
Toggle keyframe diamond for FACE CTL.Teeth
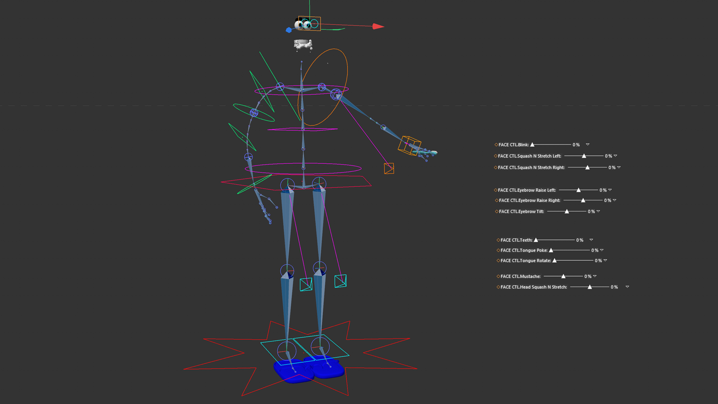498,240
